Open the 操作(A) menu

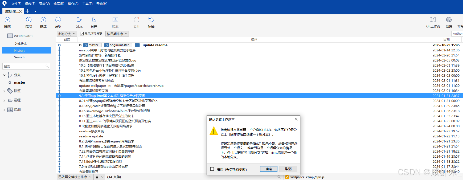[x=73, y=4]
